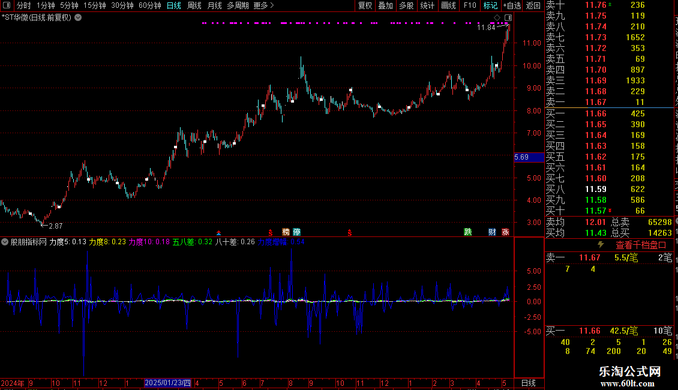
Task: Click the 力度8: 0.23 indicator value
Action: 107,242
